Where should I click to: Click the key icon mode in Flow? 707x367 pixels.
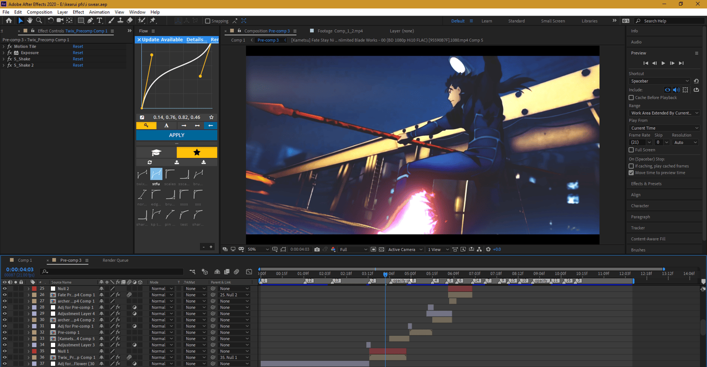pos(146,125)
